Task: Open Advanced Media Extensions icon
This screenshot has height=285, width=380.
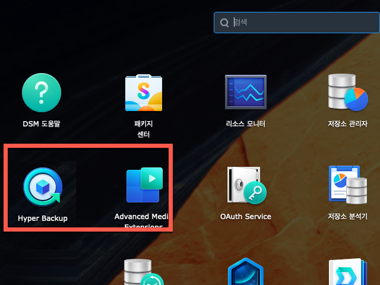Action: click(x=144, y=185)
